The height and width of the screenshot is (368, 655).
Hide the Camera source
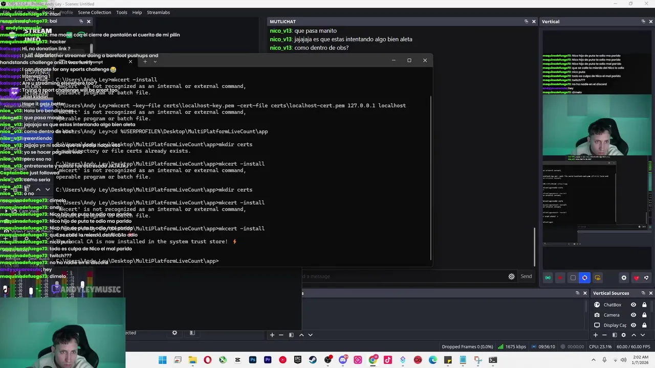[634, 315]
